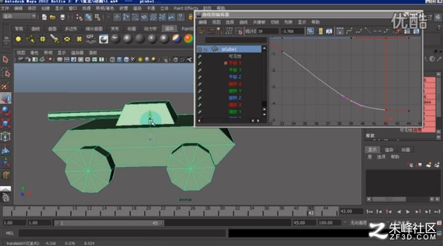
Task: Go to start of playback range
Action: click(369, 212)
